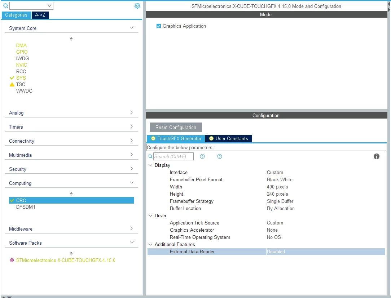Expand the Security category

click(x=132, y=168)
